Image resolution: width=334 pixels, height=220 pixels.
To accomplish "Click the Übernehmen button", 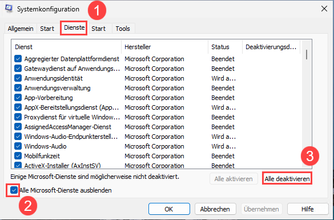I will (x=261, y=209).
